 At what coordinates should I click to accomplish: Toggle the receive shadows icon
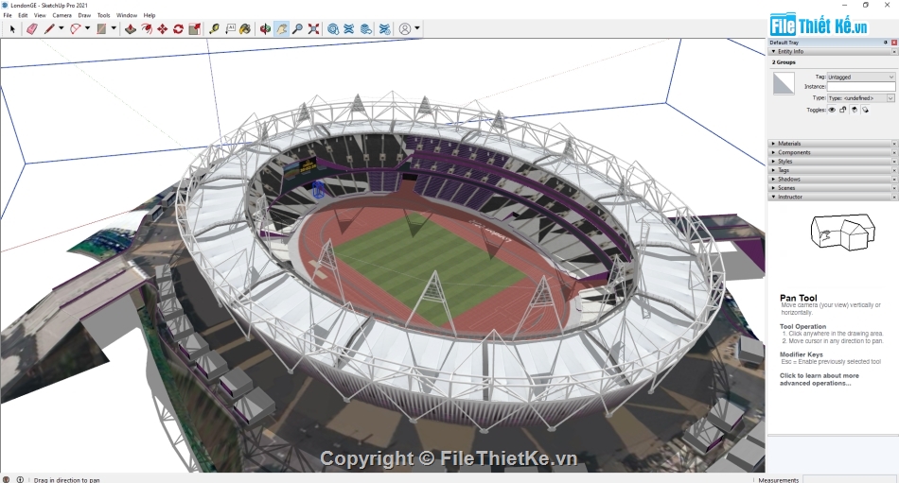(855, 110)
